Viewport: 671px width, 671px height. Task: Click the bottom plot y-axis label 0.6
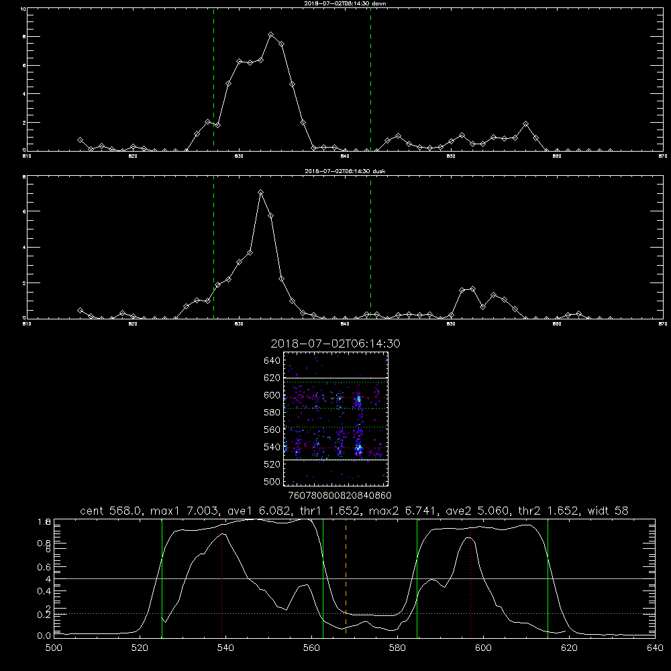tap(44, 567)
